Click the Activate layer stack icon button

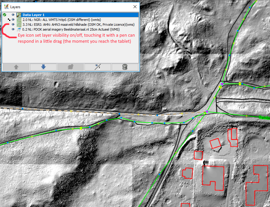[71, 67]
